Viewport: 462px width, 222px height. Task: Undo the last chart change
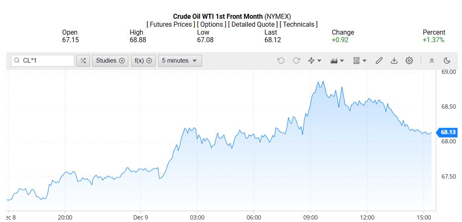point(281,61)
